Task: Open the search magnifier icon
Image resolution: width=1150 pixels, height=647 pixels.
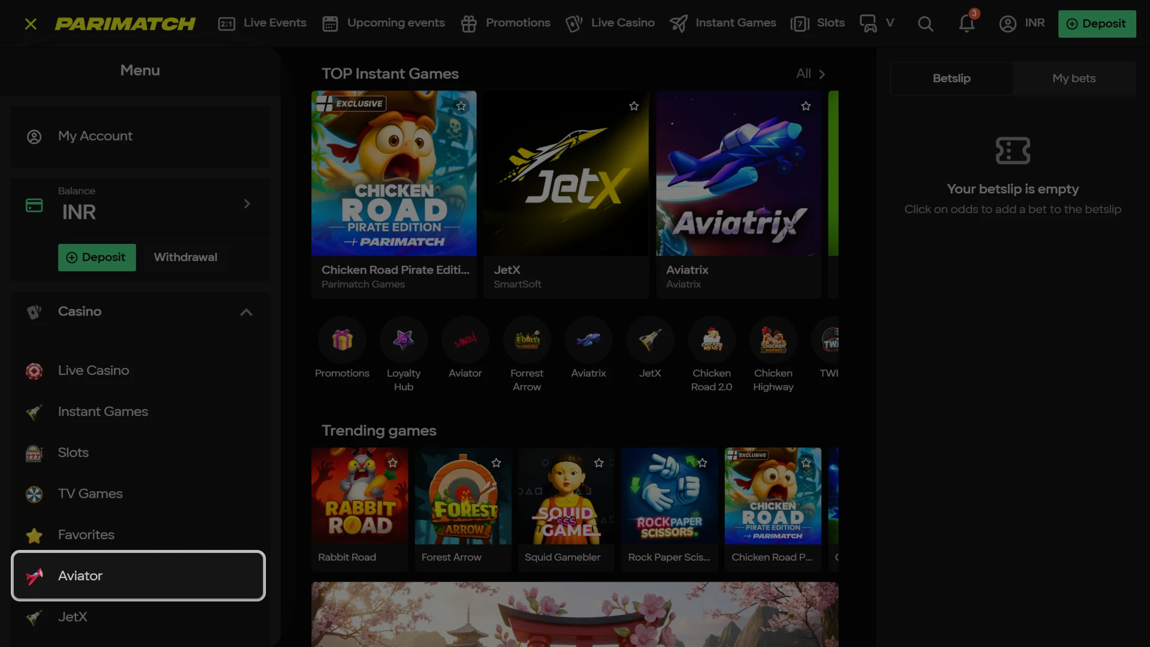Action: pyautogui.click(x=925, y=24)
